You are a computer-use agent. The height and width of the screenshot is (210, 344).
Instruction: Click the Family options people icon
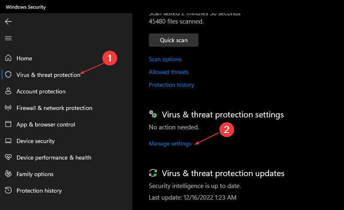pyautogui.click(x=8, y=174)
